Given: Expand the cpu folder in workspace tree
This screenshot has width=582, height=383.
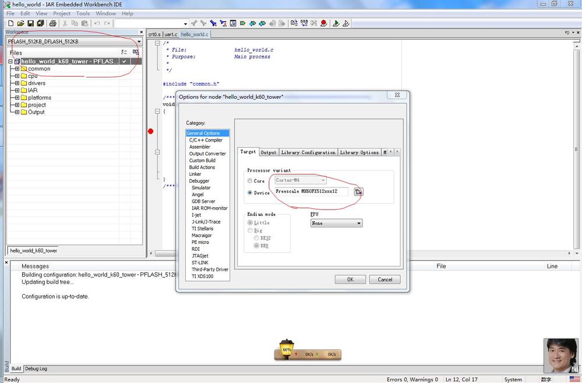Looking at the screenshot, I should click(17, 76).
